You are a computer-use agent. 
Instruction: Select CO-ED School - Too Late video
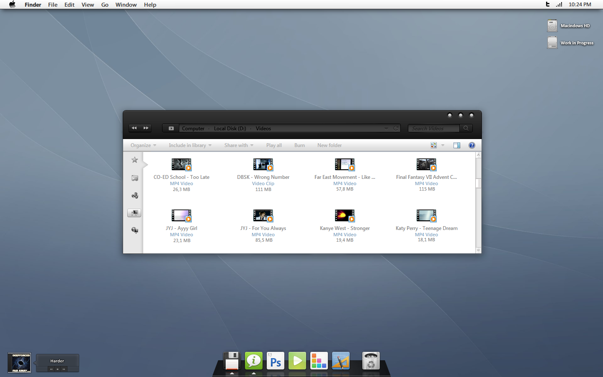click(x=181, y=175)
